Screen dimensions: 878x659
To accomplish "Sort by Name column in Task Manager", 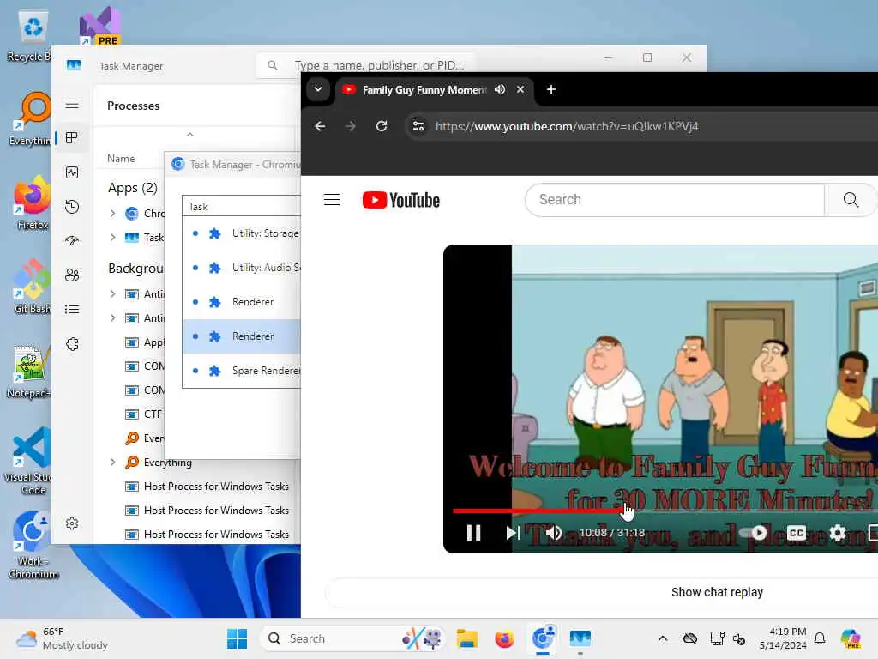I will click(121, 159).
